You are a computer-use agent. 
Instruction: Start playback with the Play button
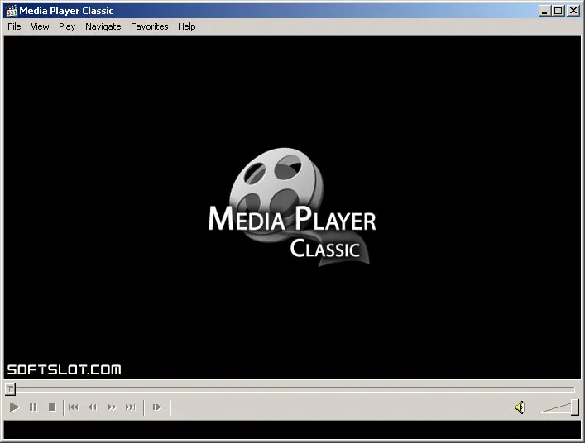(14, 407)
